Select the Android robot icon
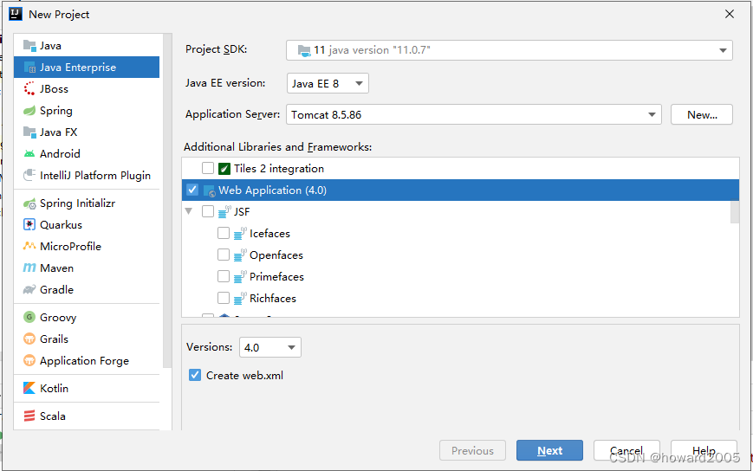Image resolution: width=753 pixels, height=471 pixels. click(x=29, y=153)
